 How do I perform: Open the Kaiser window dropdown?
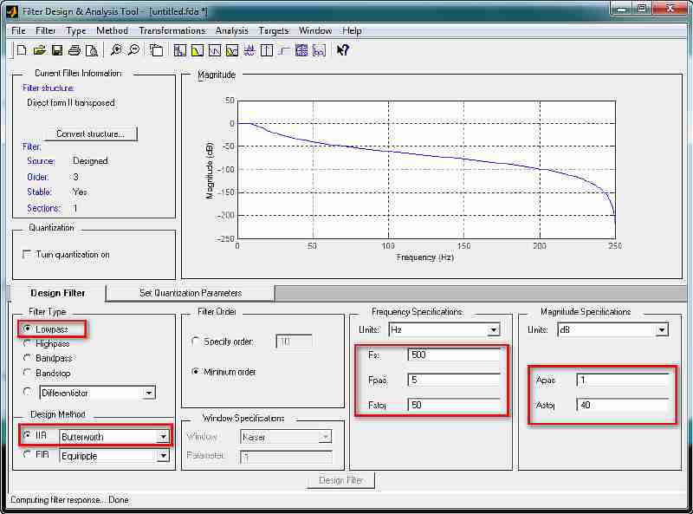[x=326, y=437]
